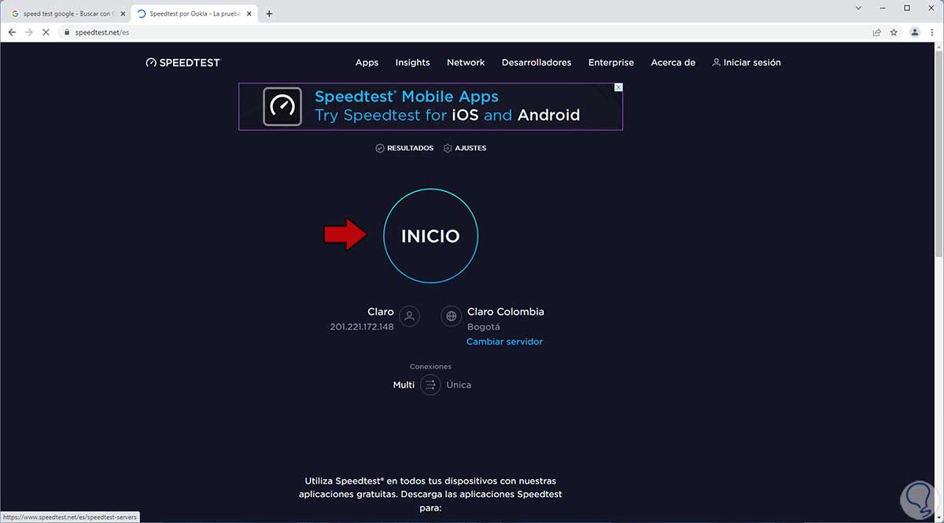
Task: Open a new browser tab
Action: [x=269, y=13]
